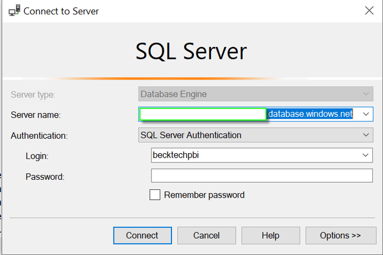Click the Connect button
Image resolution: width=383 pixels, height=255 pixels.
tap(143, 236)
